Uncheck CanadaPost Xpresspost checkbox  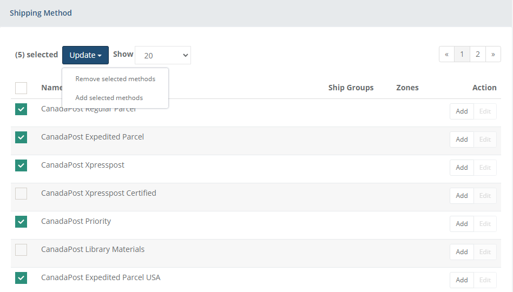click(x=21, y=165)
